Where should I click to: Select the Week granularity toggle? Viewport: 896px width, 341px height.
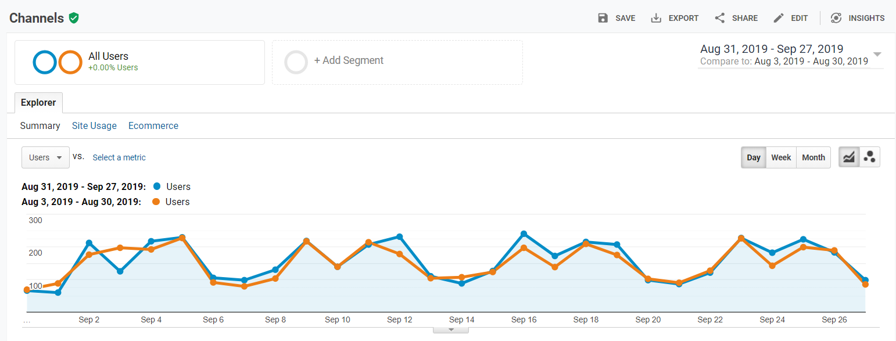click(781, 157)
